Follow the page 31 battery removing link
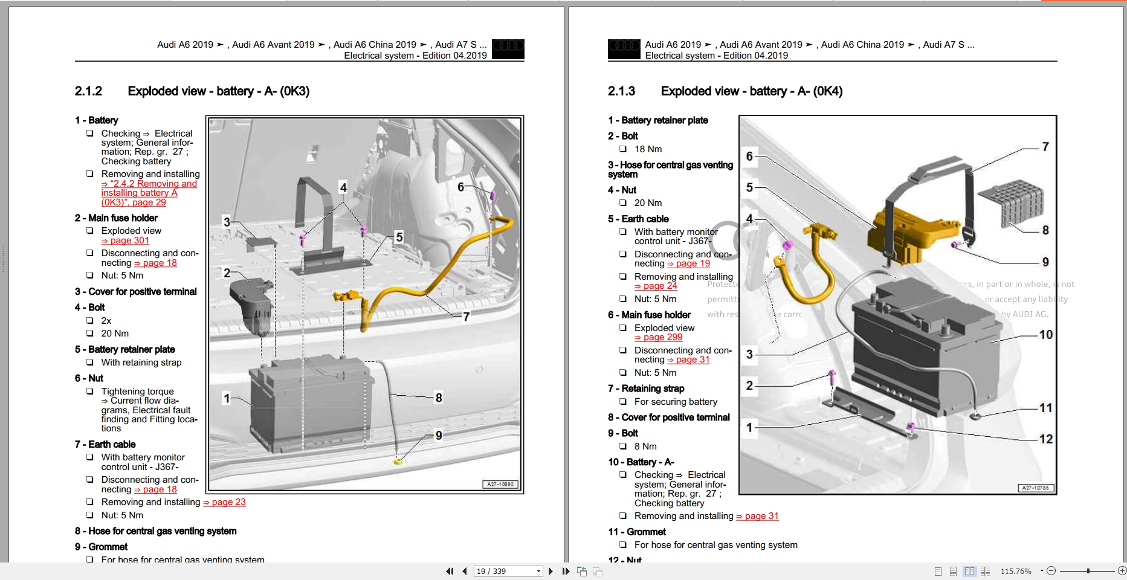Image resolution: width=1127 pixels, height=580 pixels. [761, 516]
